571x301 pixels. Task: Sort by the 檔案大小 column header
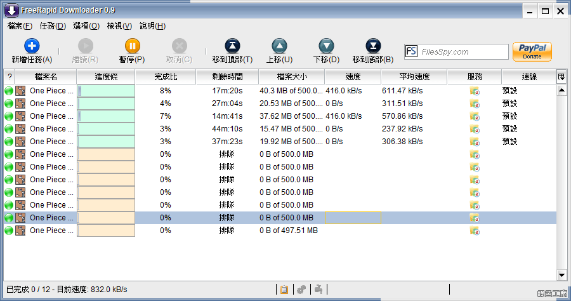(292, 77)
